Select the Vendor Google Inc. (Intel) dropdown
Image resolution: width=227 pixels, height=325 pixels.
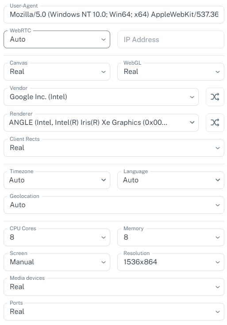[x=101, y=97]
